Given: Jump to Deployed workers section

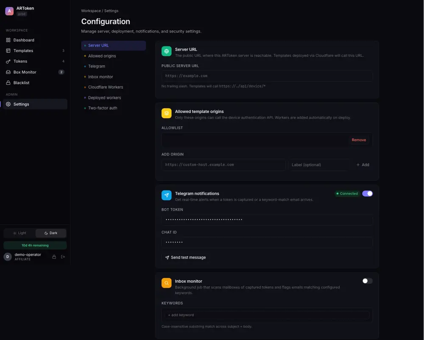Looking at the screenshot, I should click(x=113, y=98).
